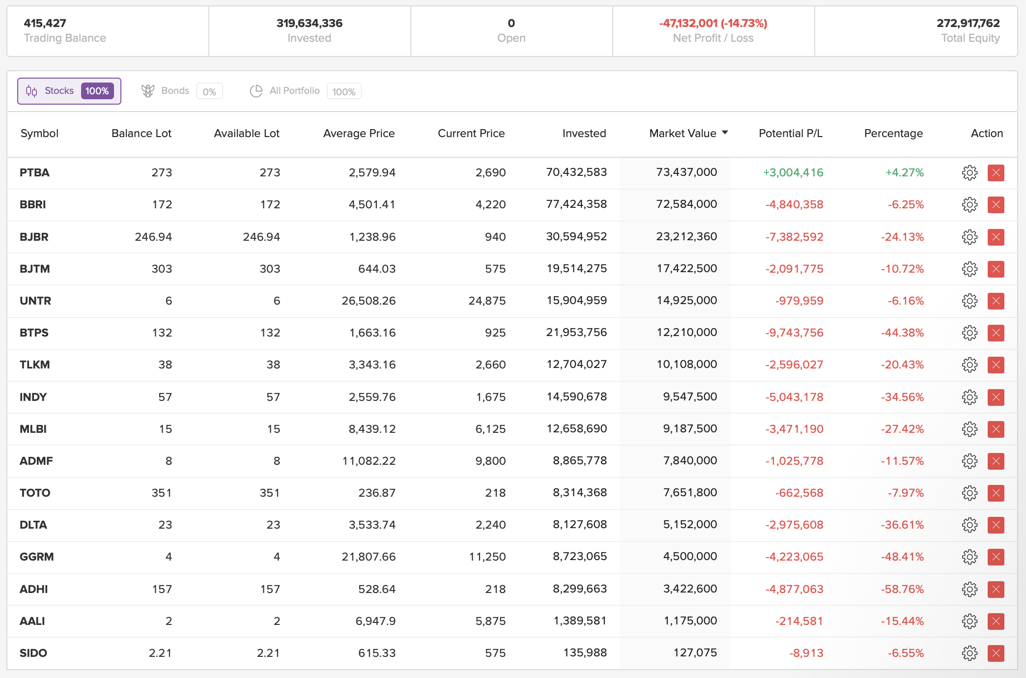Click red X button for INDY
Viewport: 1026px width, 678px height.
coord(996,397)
